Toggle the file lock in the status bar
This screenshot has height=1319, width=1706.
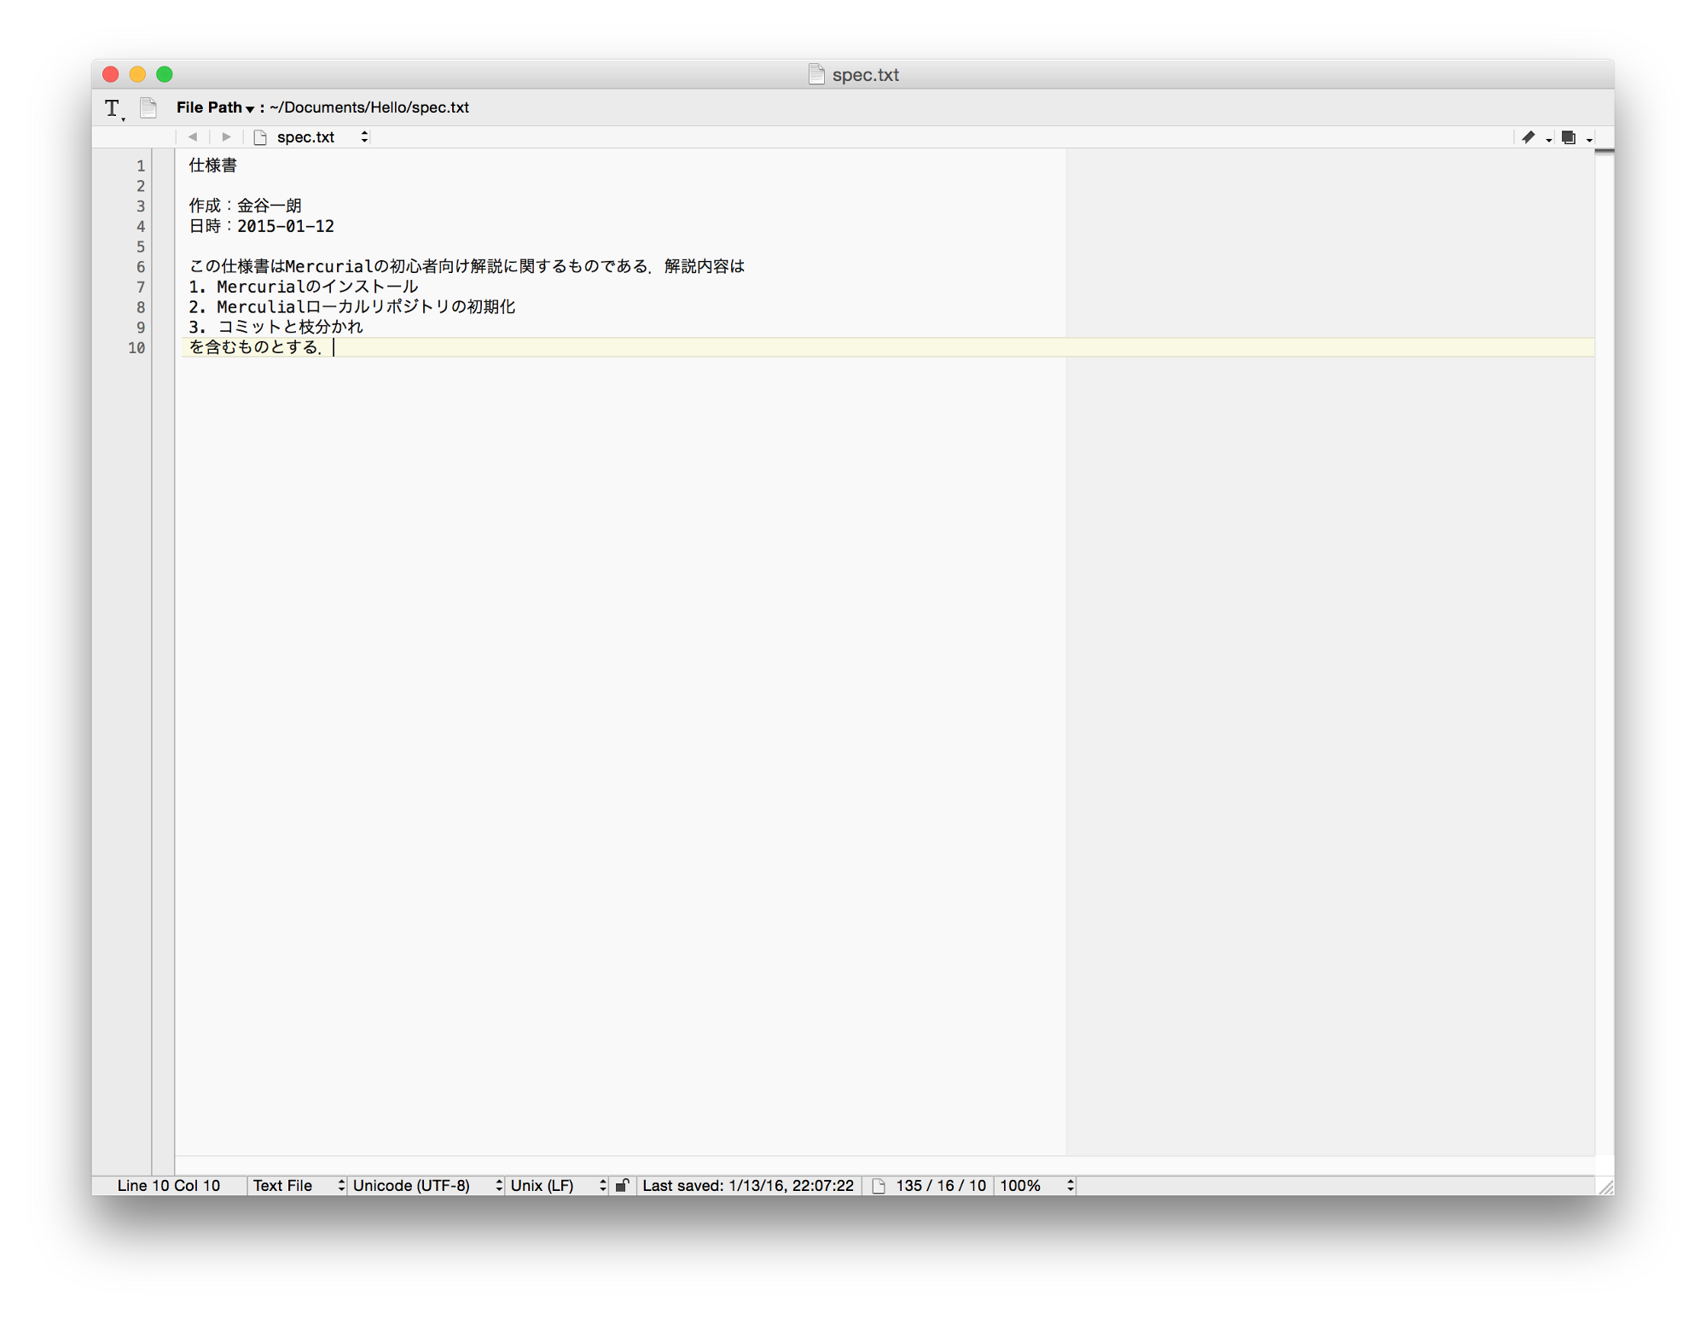(x=624, y=1185)
